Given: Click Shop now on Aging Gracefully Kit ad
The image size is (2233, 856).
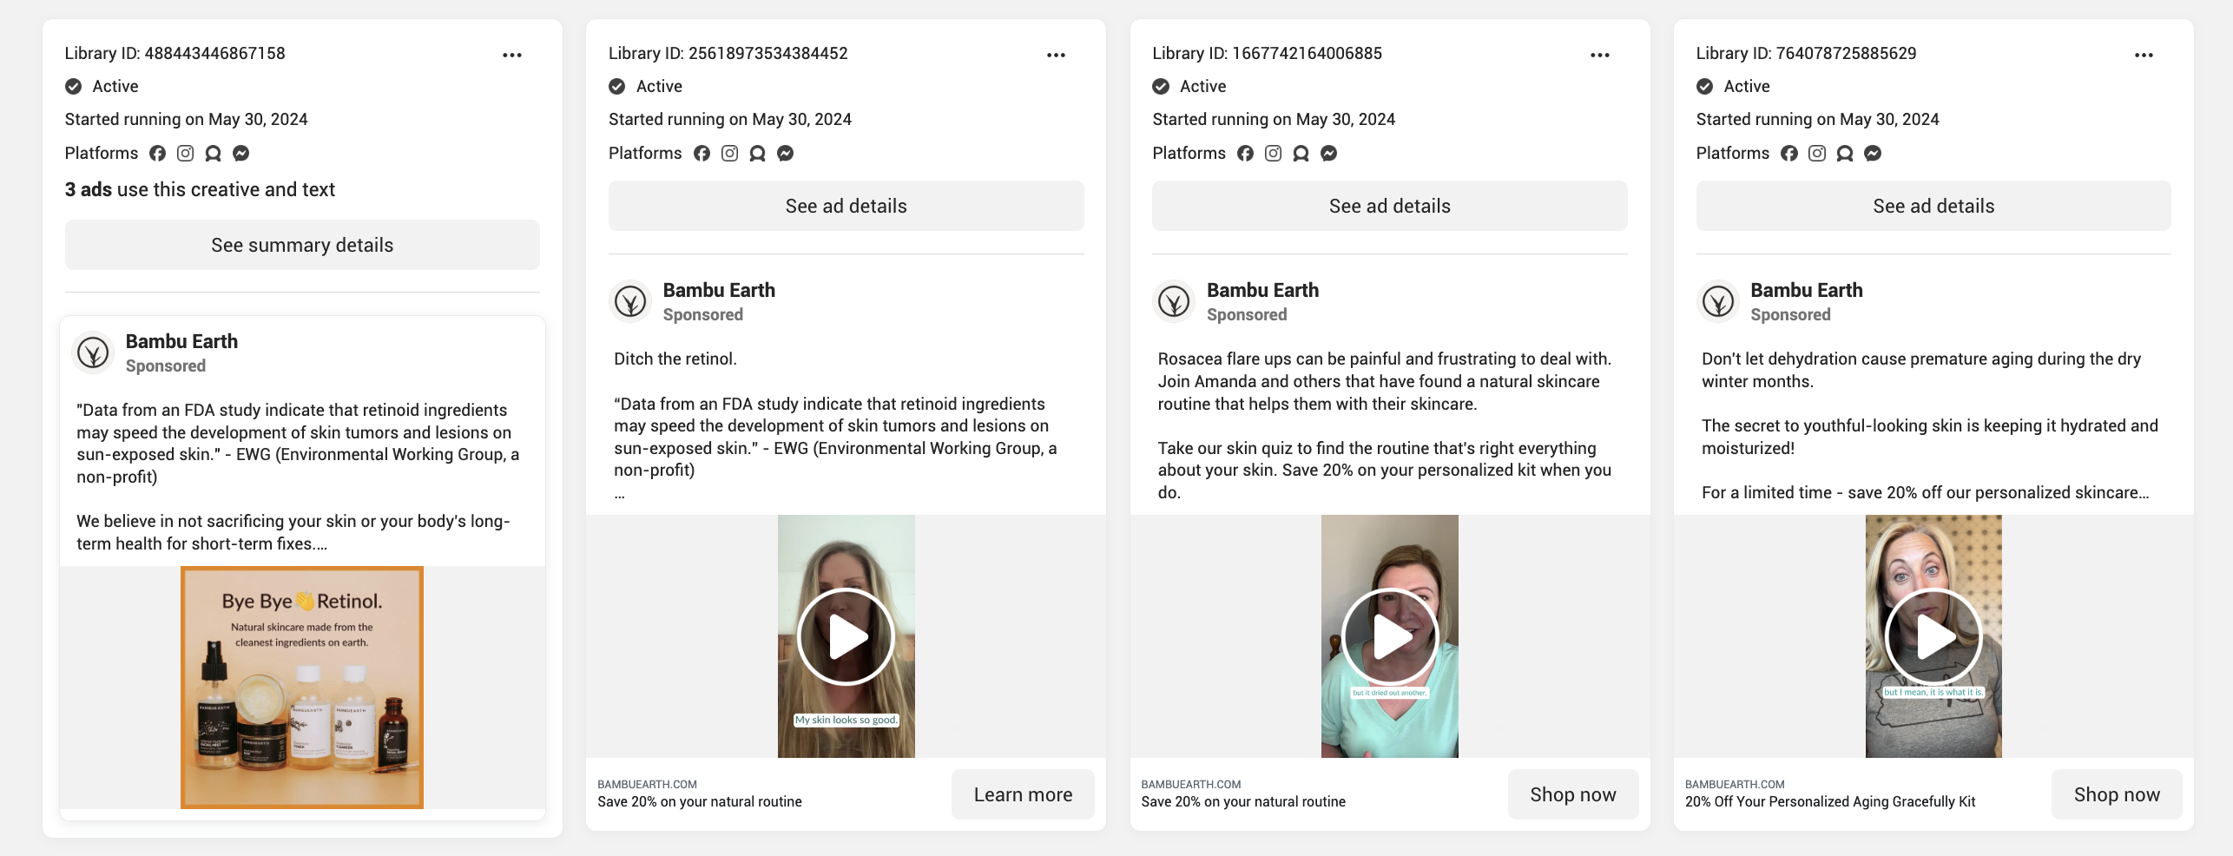Looking at the screenshot, I should click(x=2116, y=794).
